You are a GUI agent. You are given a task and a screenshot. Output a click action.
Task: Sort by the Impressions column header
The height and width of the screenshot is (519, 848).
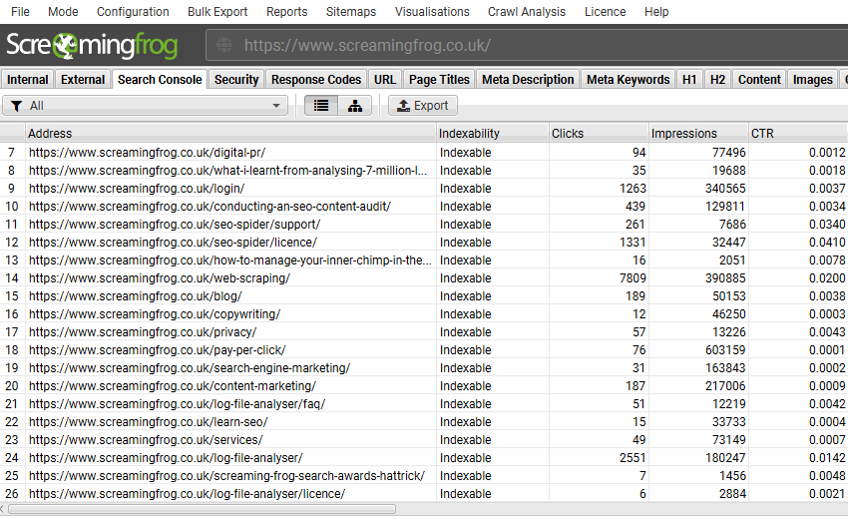tap(698, 133)
